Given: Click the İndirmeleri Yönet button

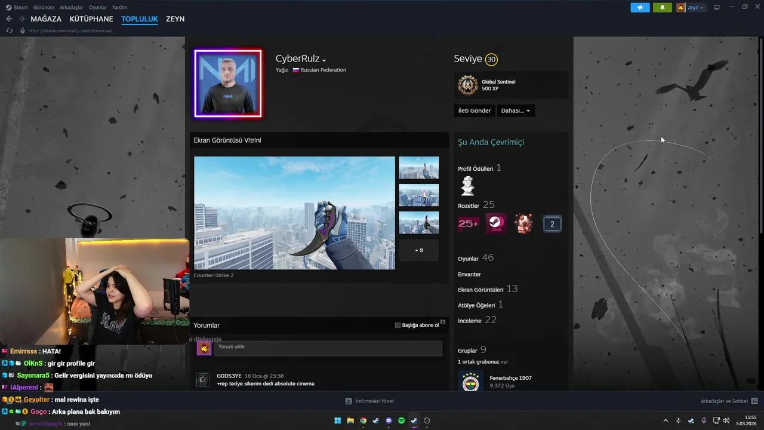Looking at the screenshot, I should 369,401.
